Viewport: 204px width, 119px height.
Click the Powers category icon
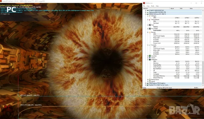point(150,32)
